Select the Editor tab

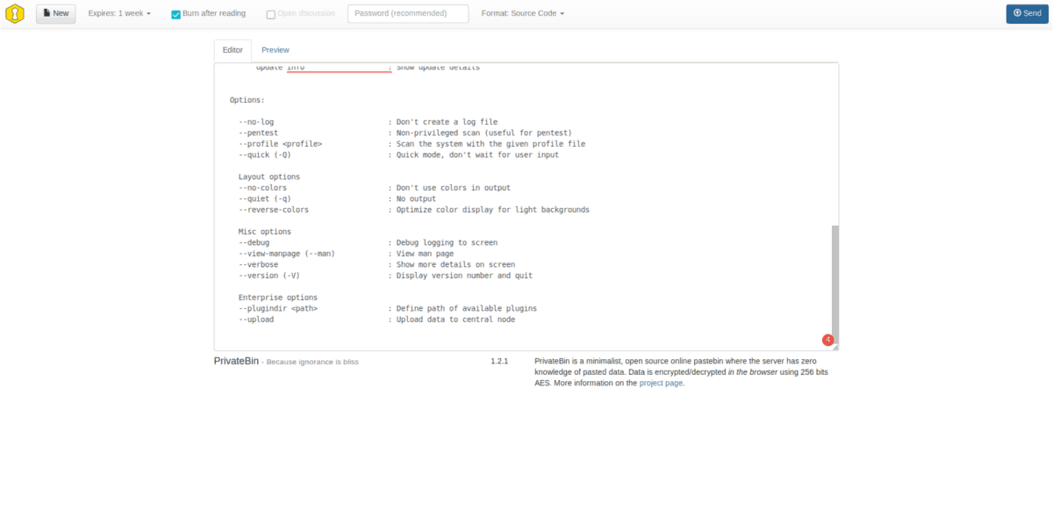(x=233, y=50)
